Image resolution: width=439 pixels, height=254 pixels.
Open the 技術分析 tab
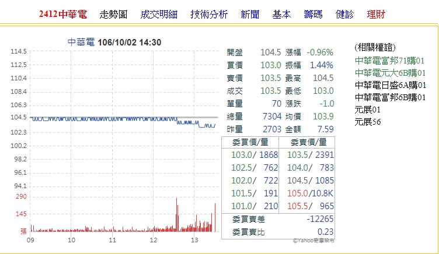coord(209,14)
